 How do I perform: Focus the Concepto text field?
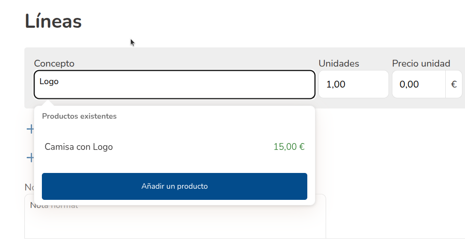click(174, 85)
